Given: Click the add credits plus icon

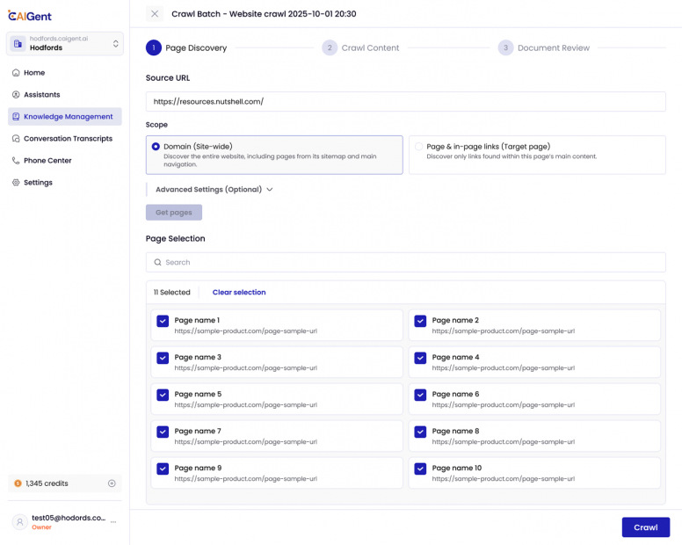Looking at the screenshot, I should (112, 483).
